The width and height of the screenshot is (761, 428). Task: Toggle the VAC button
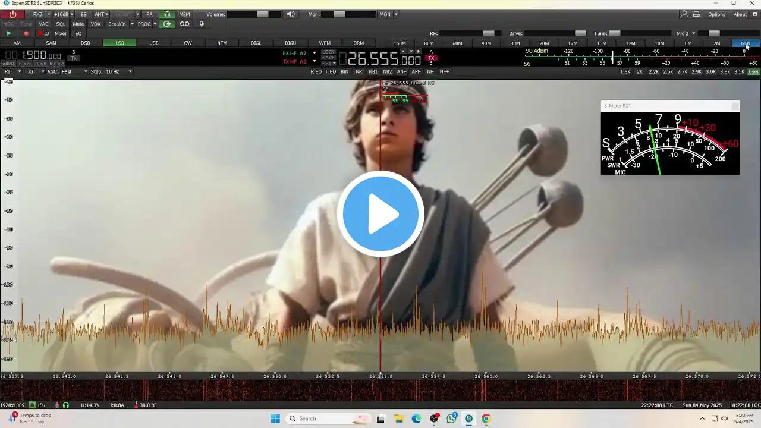point(43,24)
